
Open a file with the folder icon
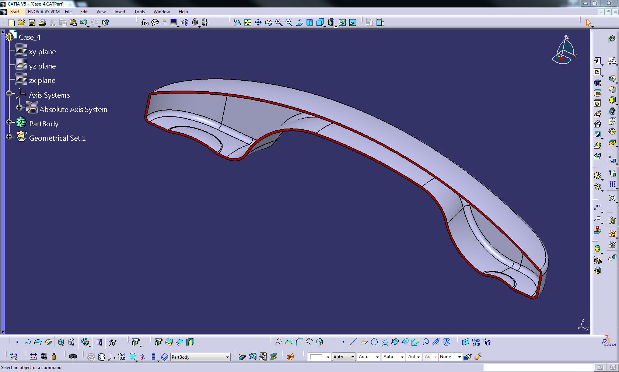click(21, 23)
